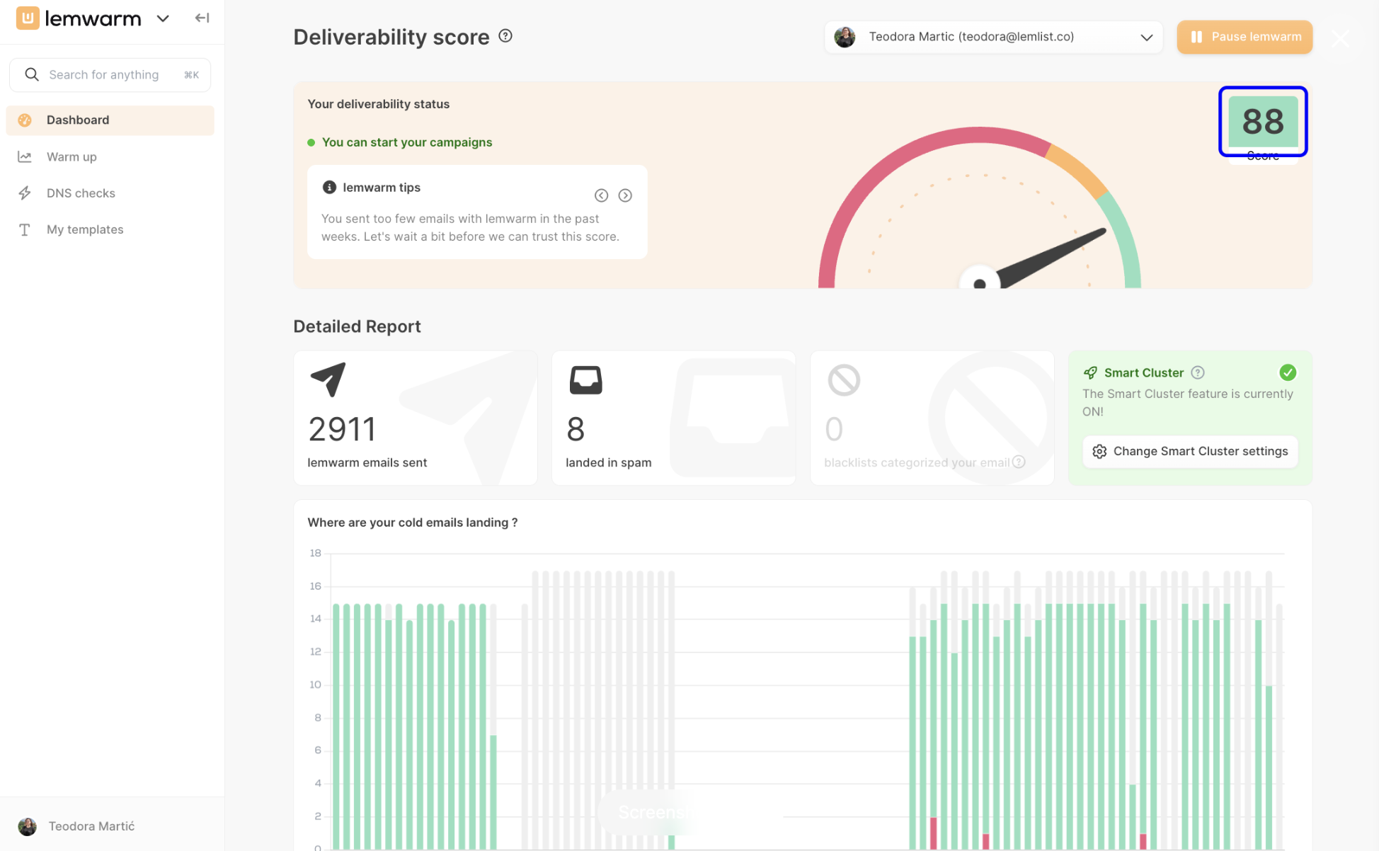This screenshot has height=851, width=1379.
Task: Show next lemwarm tip
Action: tap(625, 195)
